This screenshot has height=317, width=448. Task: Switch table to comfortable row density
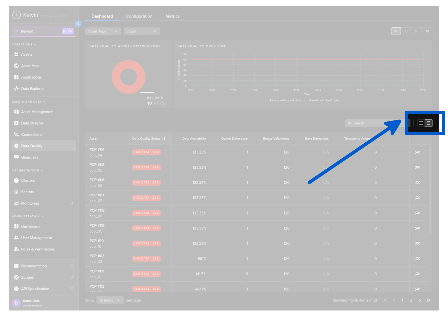pos(421,123)
